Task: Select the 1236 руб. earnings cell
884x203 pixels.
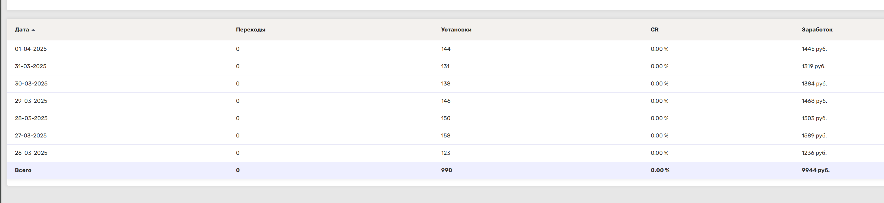Action: (x=814, y=153)
